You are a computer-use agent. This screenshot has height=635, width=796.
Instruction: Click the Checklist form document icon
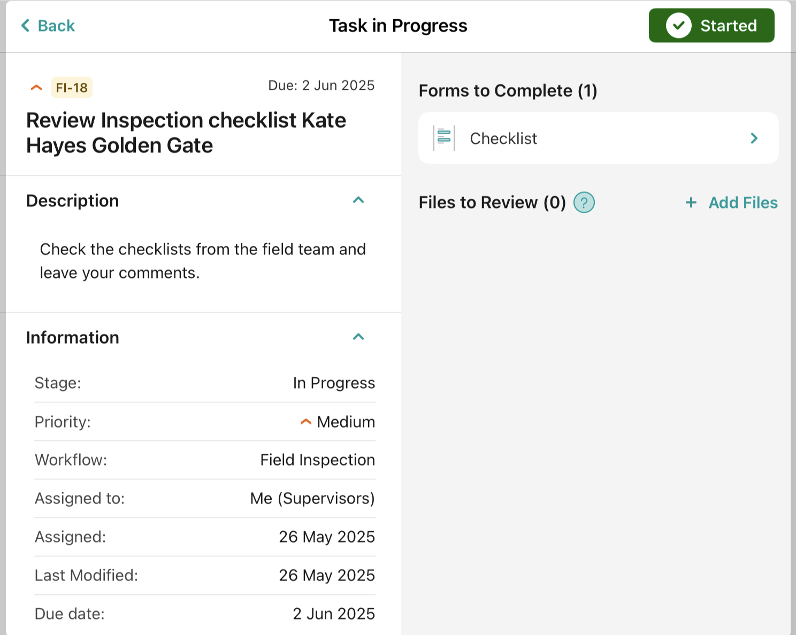[x=444, y=138]
